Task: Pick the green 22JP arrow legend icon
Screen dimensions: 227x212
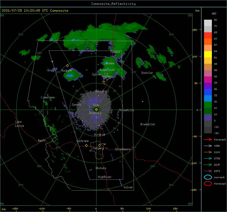Action: pos(208,165)
